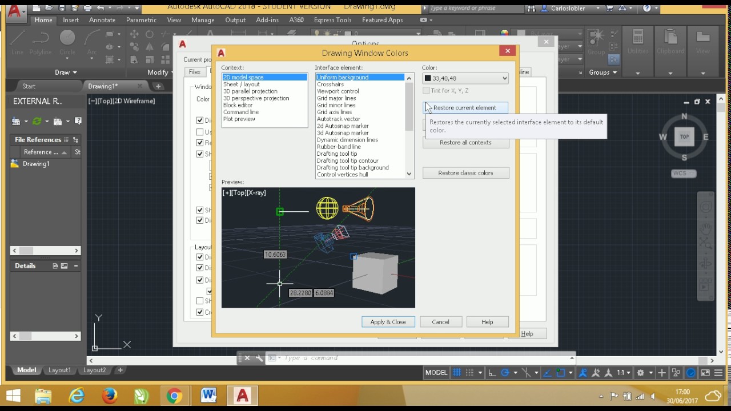
Task: Open the WCS dropdown under ViewCube
Action: click(x=684, y=174)
